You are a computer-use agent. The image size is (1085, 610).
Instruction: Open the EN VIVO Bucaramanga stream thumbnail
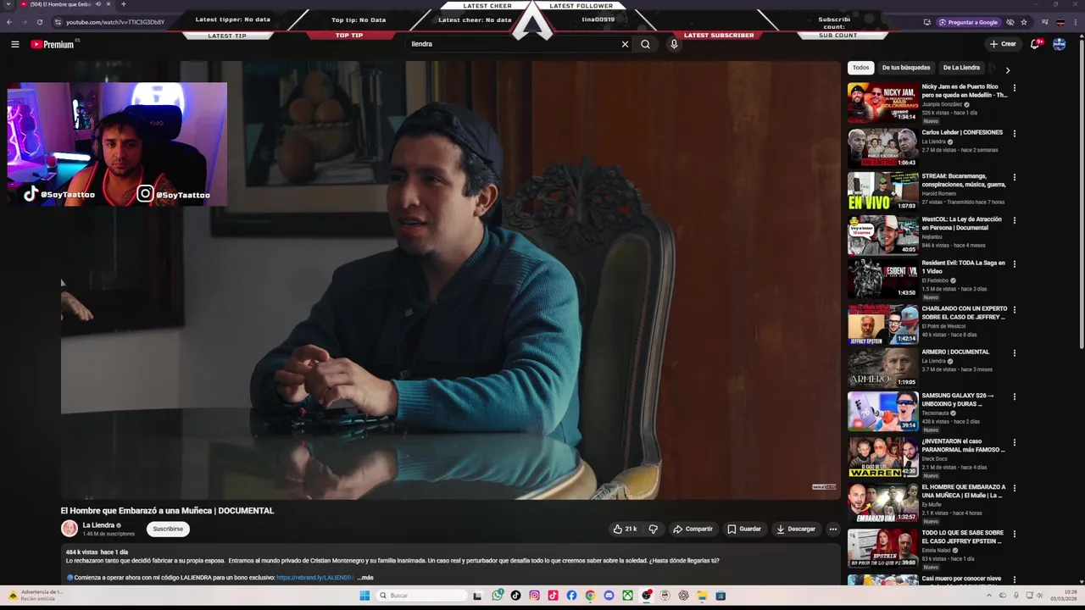pos(882,191)
